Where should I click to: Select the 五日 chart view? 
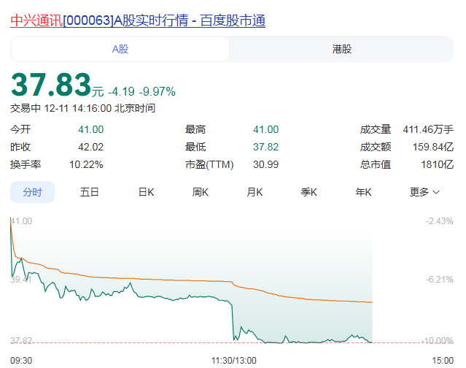pos(90,192)
